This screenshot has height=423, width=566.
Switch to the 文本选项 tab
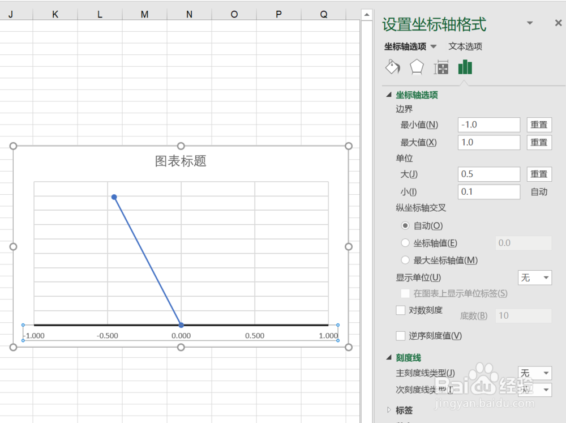pos(465,46)
